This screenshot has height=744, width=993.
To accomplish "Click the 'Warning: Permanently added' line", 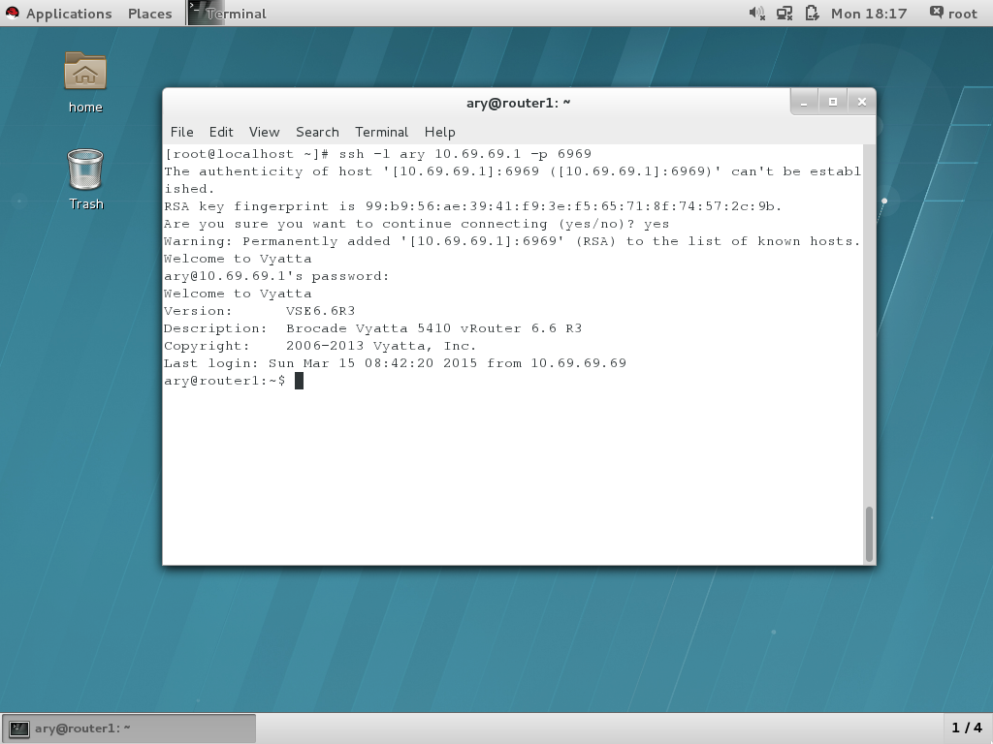I will tap(512, 241).
